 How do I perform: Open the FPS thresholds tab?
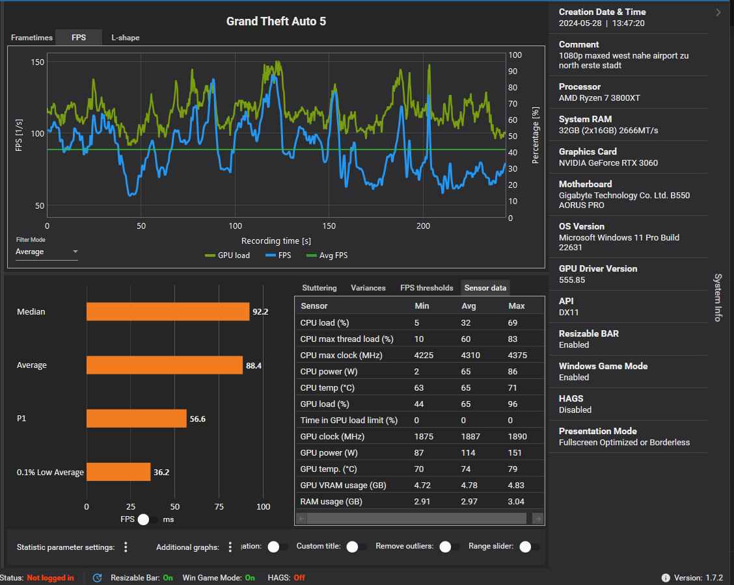(x=426, y=287)
